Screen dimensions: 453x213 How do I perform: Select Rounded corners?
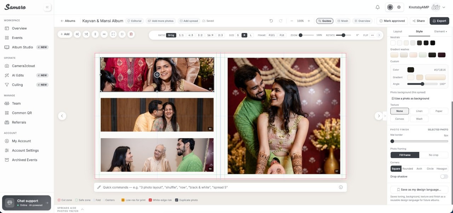coord(408,169)
